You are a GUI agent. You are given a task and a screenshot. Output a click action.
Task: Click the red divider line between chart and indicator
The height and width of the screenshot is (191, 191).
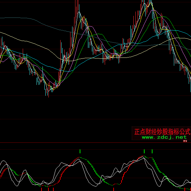click(x=95, y=143)
